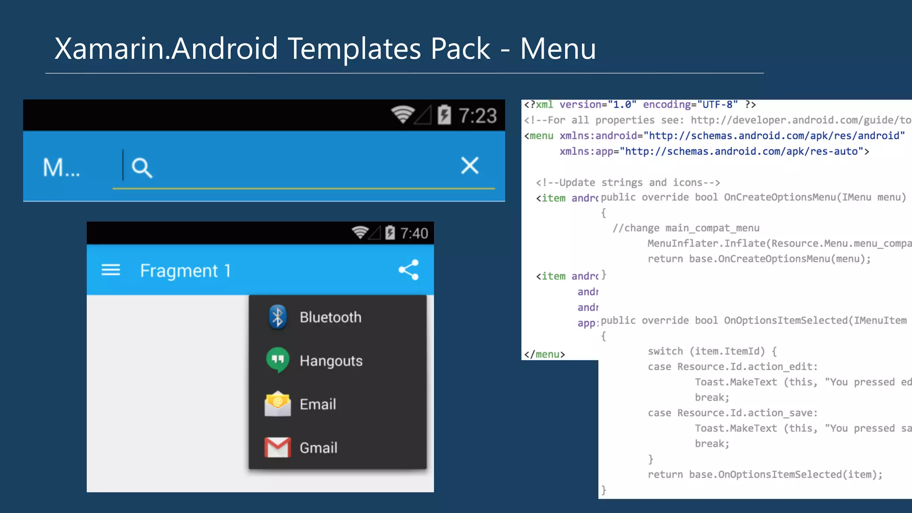Tap the truncated 'M...' app title
The width and height of the screenshot is (912, 513).
pos(61,168)
